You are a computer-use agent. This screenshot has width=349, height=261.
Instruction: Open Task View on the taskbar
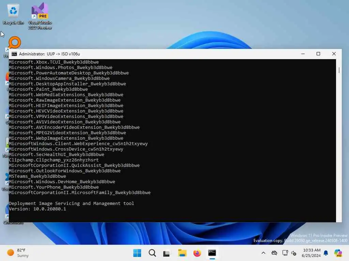coord(166,253)
